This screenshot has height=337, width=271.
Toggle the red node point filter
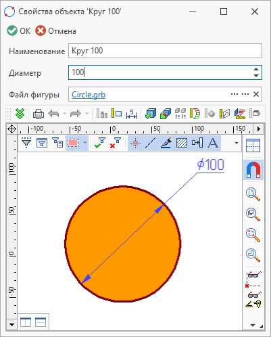(x=135, y=143)
